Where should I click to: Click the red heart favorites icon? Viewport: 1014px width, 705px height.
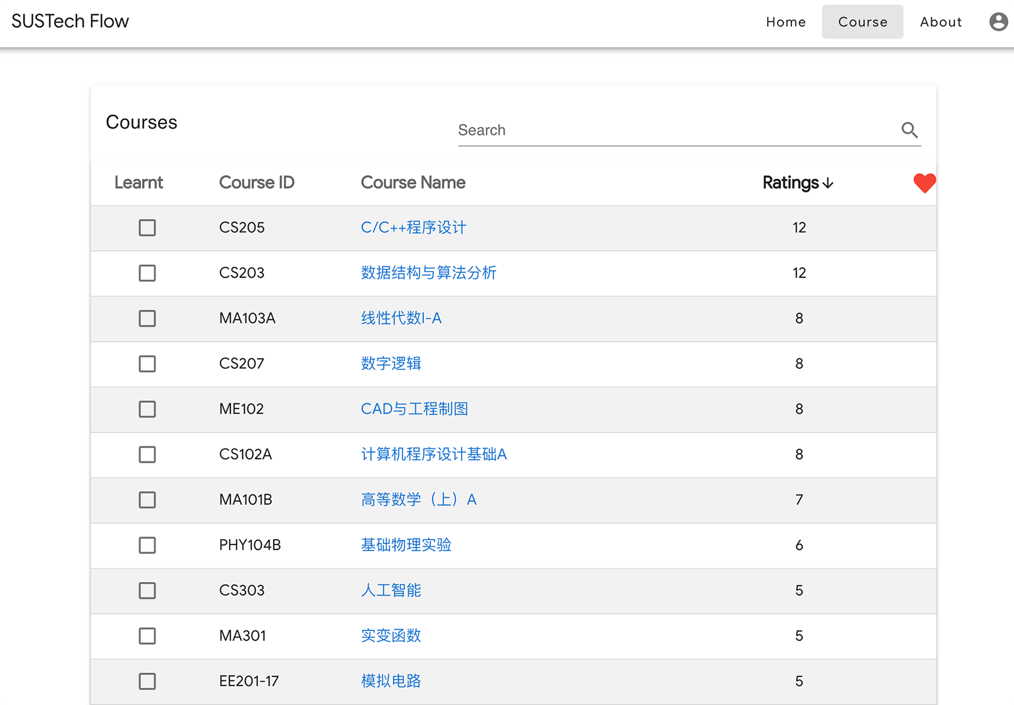[924, 183]
